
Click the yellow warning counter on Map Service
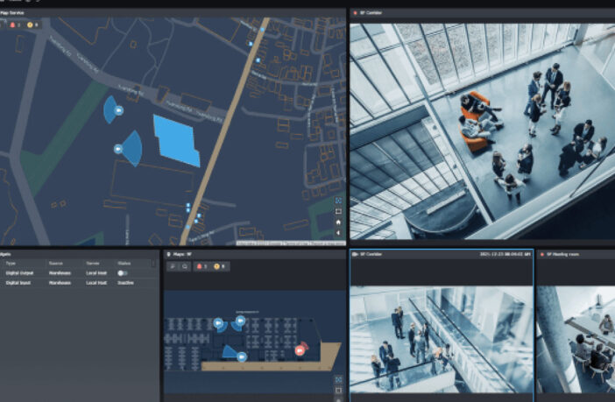(x=32, y=25)
